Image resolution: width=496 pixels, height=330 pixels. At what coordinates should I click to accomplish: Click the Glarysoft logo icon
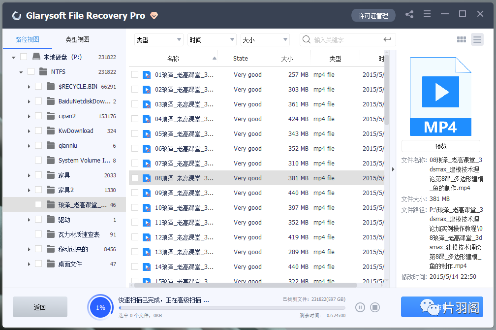16,16
